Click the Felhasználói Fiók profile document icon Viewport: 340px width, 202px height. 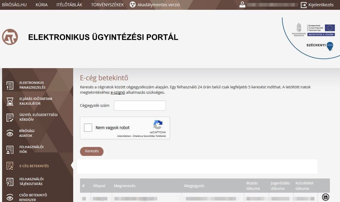pos(10,150)
